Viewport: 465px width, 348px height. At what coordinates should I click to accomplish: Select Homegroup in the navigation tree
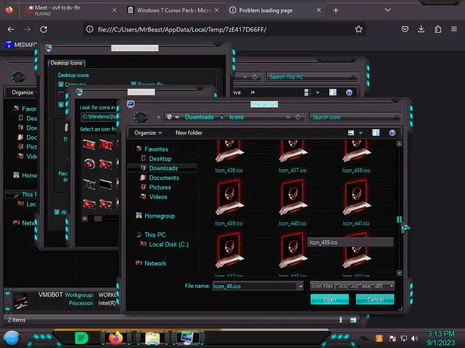pos(159,216)
